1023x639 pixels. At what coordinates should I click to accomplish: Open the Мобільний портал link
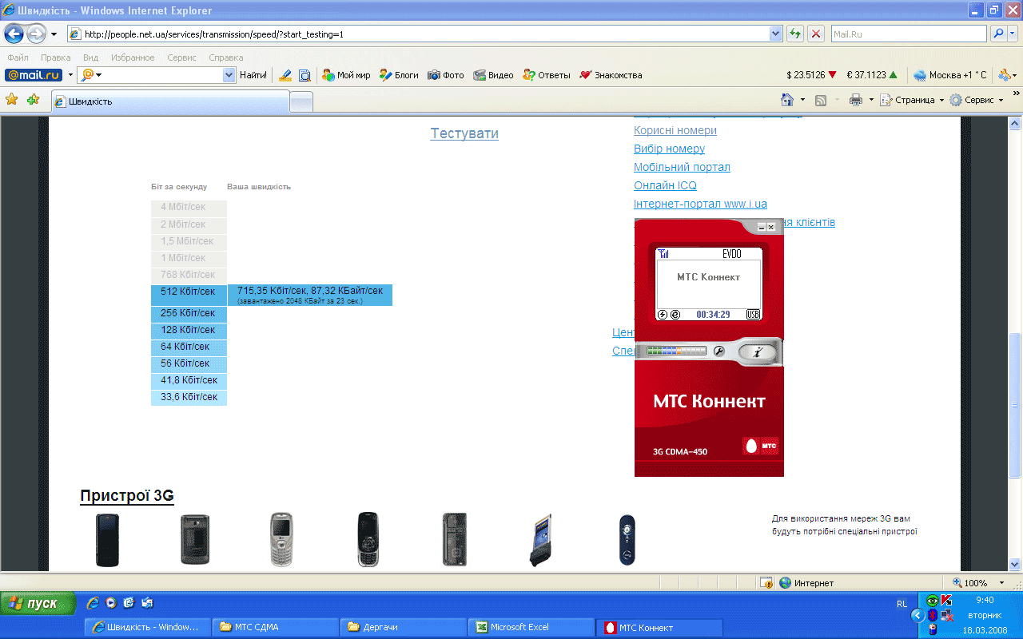click(682, 167)
